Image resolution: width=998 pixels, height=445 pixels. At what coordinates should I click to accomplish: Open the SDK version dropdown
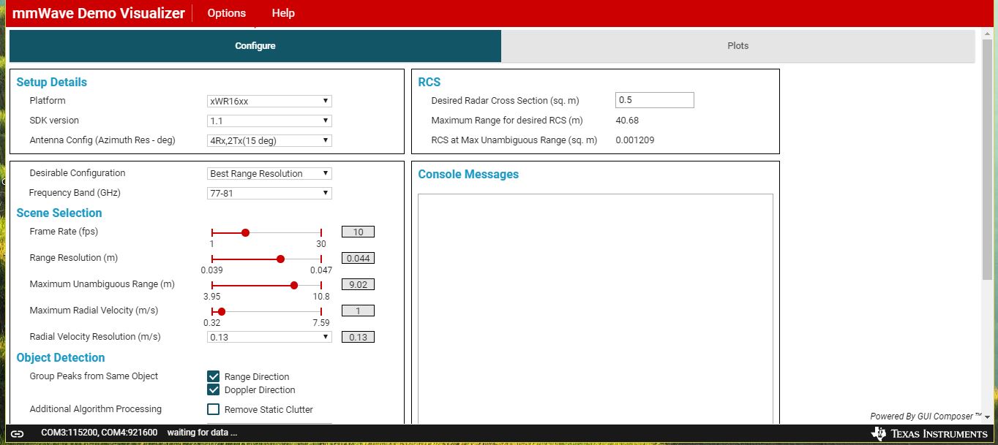point(269,121)
